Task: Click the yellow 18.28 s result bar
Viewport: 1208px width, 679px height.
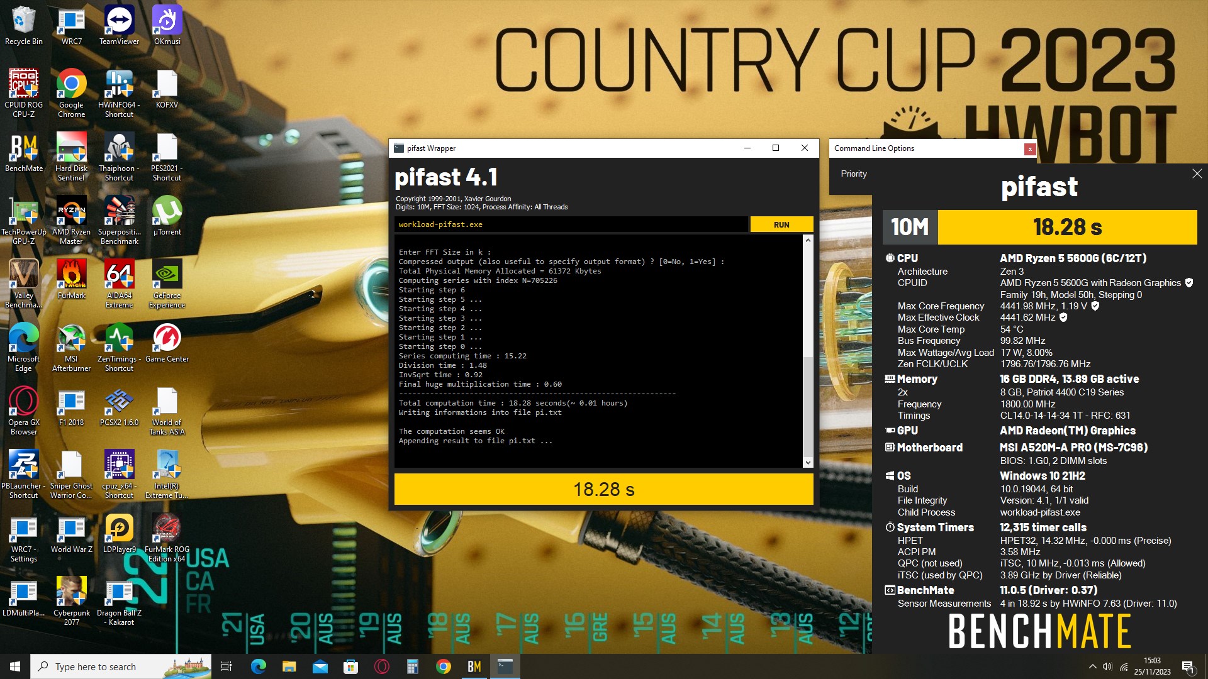Action: coord(603,489)
